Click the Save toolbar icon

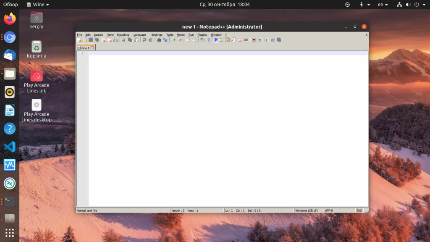click(x=91, y=40)
